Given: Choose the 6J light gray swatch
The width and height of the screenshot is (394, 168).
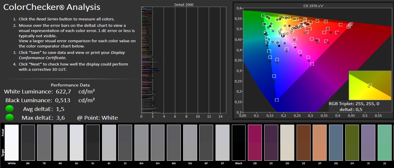Looking at the screenshot, I should (77, 143).
